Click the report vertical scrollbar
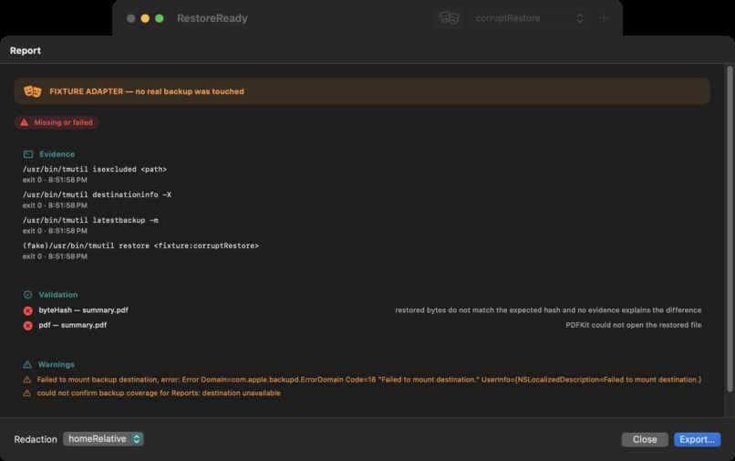The width and height of the screenshot is (735, 461). [729, 229]
